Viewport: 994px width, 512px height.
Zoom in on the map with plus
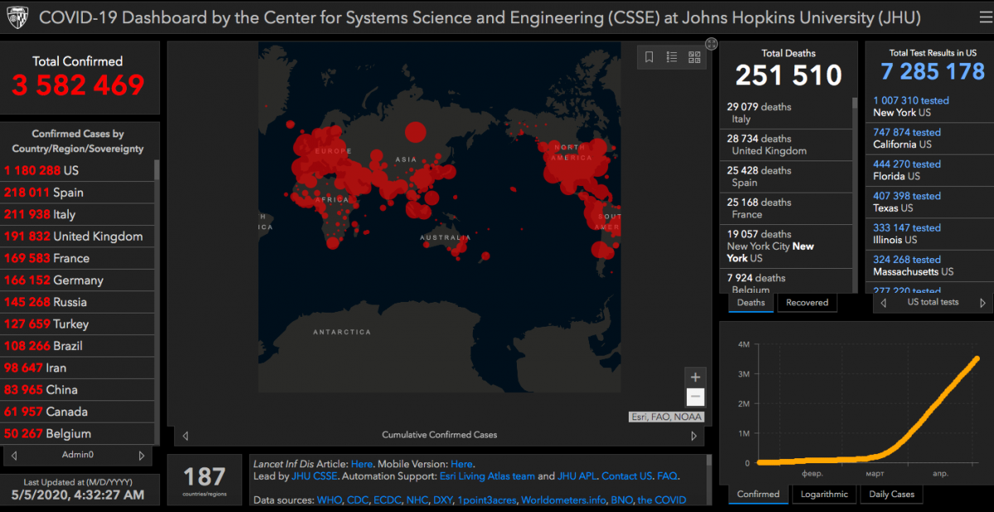click(x=696, y=377)
